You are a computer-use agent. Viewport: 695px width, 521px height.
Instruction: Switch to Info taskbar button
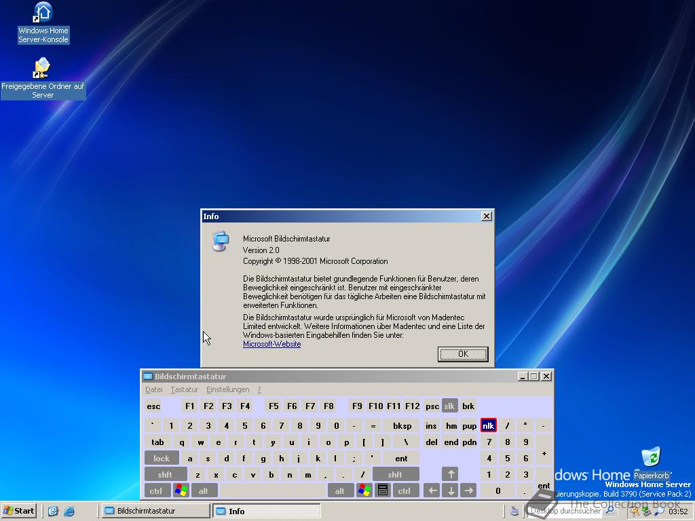[x=266, y=511]
